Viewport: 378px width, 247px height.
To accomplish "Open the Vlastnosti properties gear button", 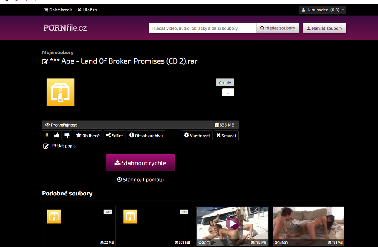I will click(x=197, y=135).
